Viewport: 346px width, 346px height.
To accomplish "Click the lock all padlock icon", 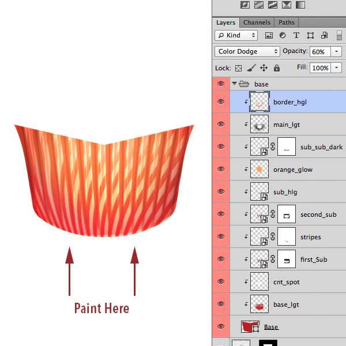I will pos(276,68).
